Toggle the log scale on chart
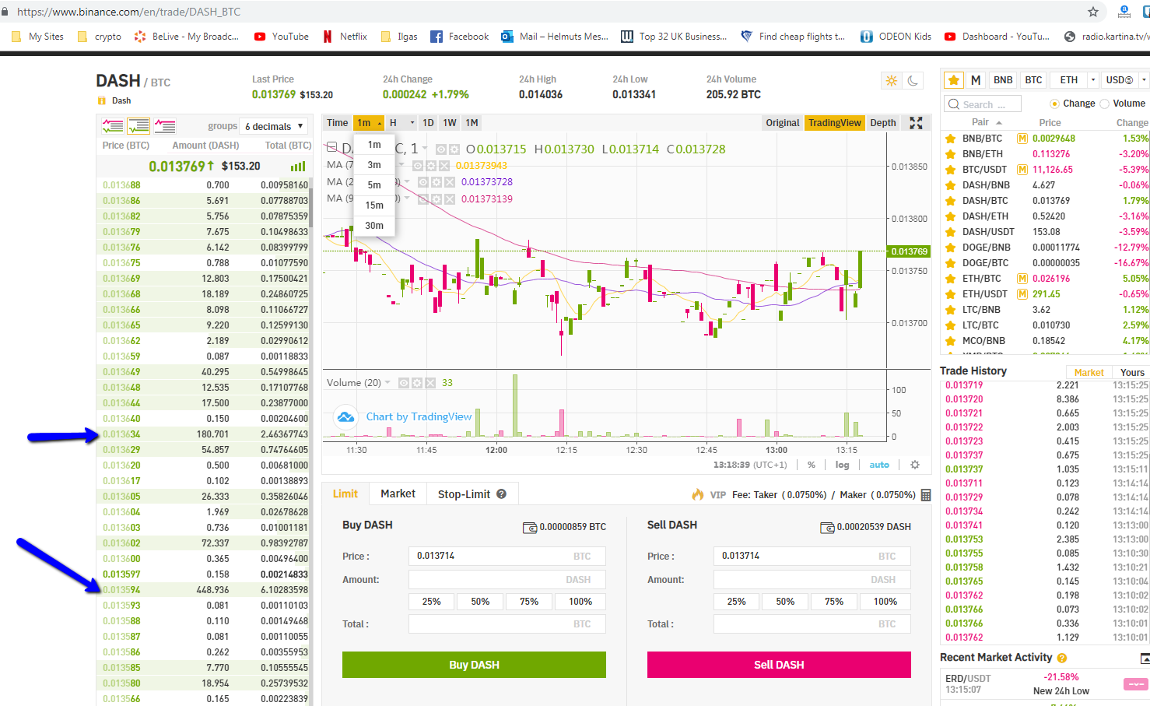 click(x=842, y=465)
